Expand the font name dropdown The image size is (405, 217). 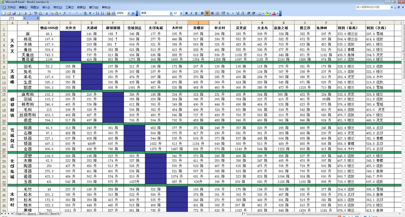171,13
